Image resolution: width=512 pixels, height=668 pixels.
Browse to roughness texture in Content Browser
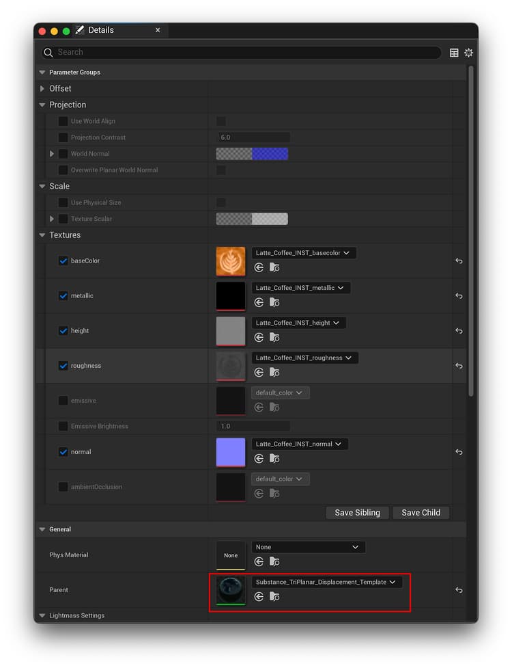274,373
